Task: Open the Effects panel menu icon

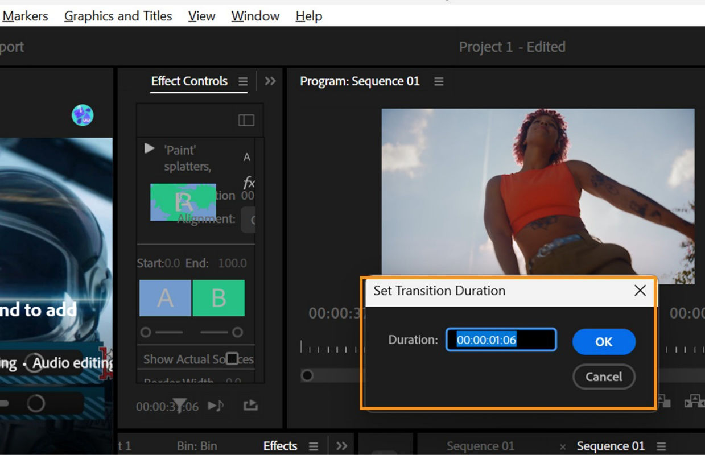Action: 312,446
